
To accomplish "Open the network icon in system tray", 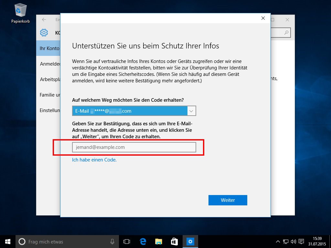I will [285, 241].
